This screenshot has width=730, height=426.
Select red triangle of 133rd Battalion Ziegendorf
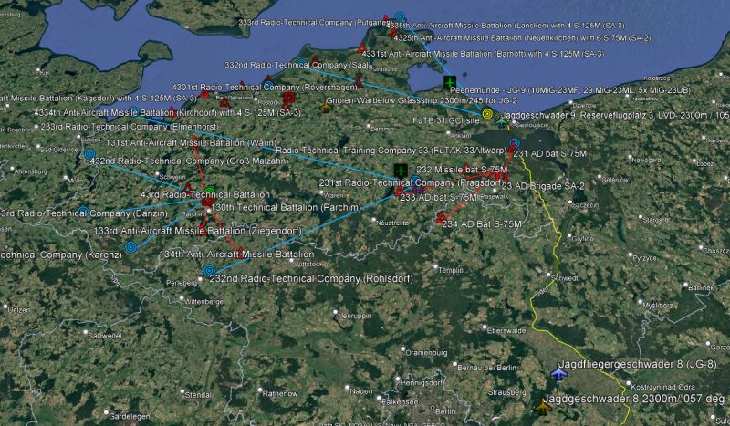coord(202,229)
